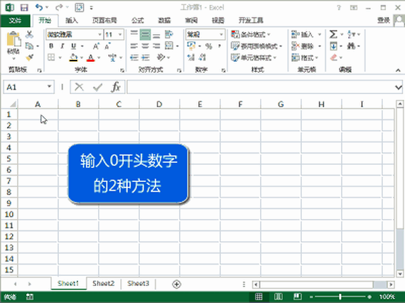Apply yellow fill color bucket
405x303 pixels.
click(x=73, y=57)
